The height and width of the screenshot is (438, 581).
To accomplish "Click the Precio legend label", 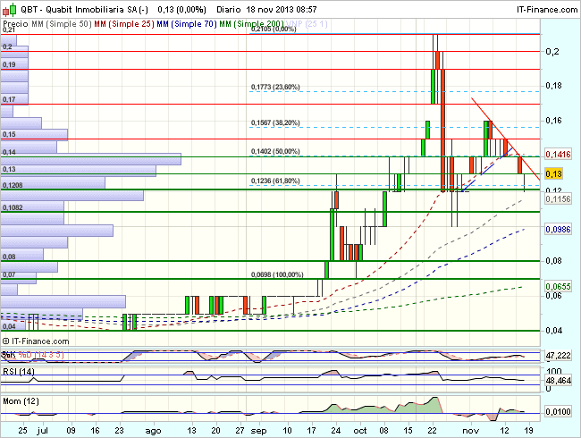I will [15, 24].
